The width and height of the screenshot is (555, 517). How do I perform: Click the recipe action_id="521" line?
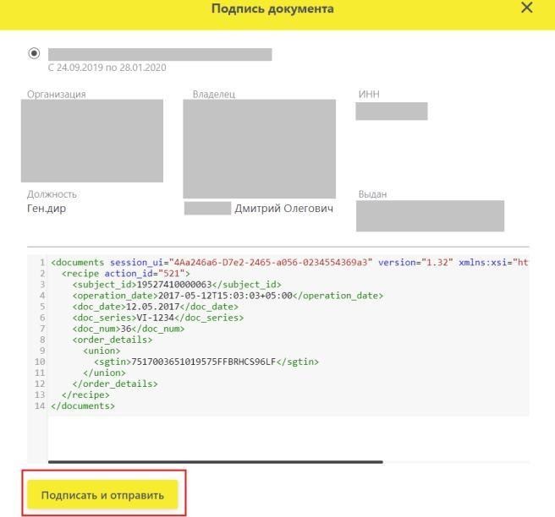pyautogui.click(x=126, y=274)
